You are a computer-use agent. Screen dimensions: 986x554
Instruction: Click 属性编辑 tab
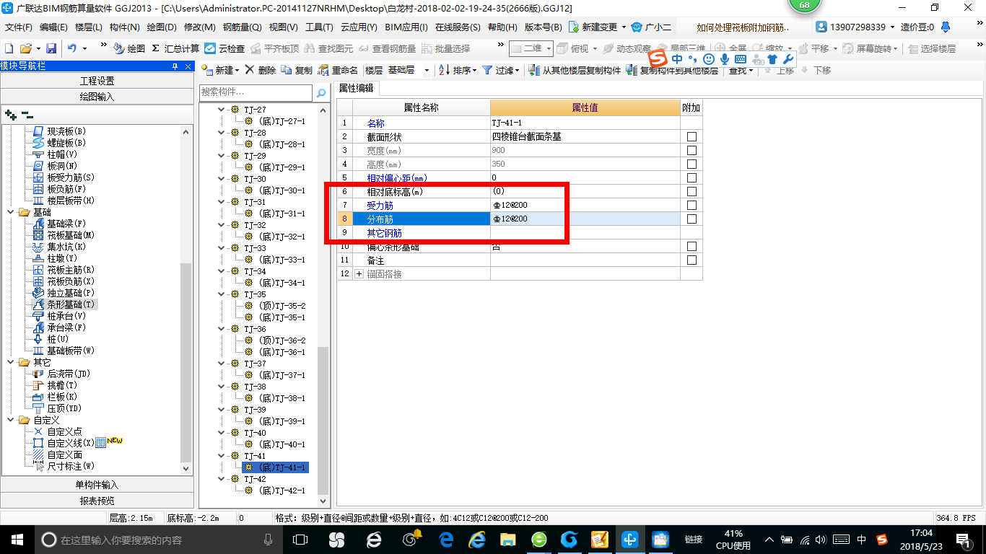click(357, 88)
